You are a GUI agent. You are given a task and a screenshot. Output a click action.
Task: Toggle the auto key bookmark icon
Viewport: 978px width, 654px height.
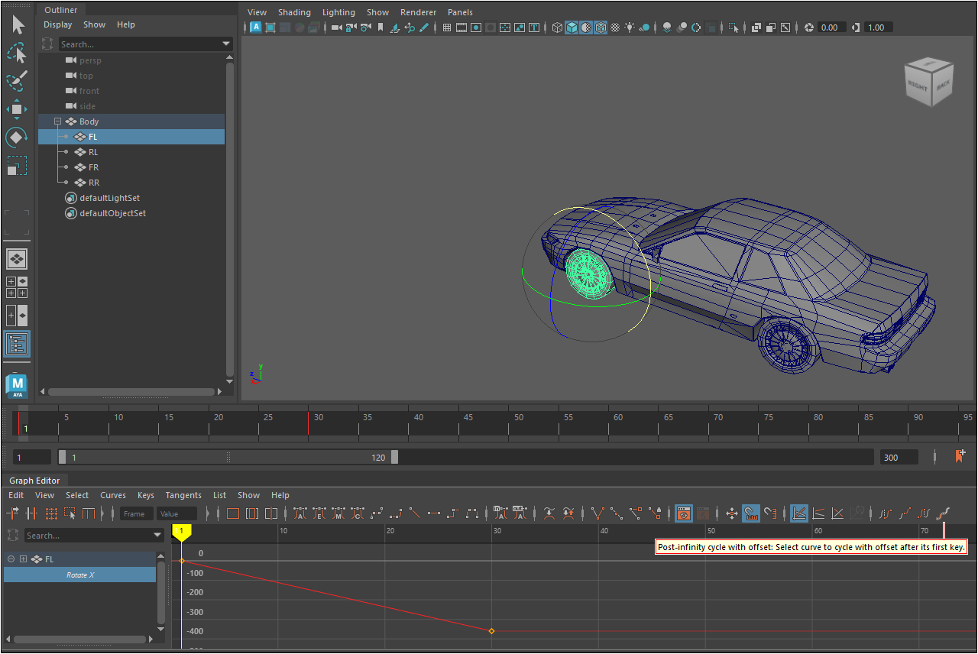(960, 457)
